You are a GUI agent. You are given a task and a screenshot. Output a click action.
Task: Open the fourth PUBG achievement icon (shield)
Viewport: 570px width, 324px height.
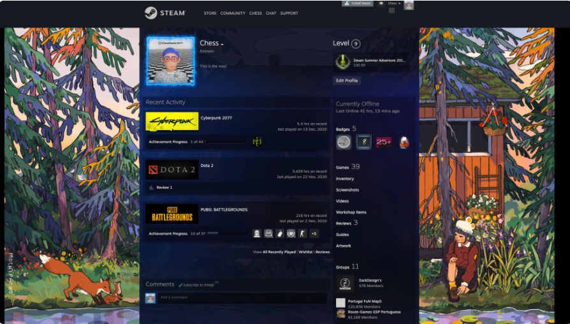click(x=291, y=233)
